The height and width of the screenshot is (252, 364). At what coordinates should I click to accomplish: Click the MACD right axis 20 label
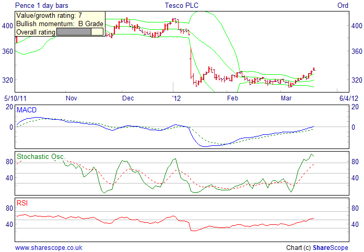coord(355,107)
